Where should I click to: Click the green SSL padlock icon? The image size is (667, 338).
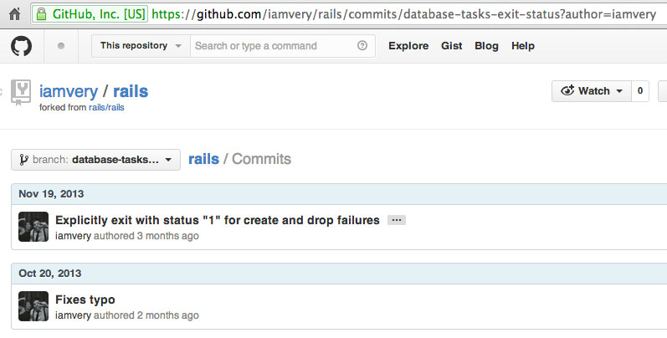(x=41, y=14)
